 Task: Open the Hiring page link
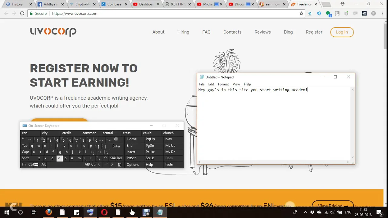click(183, 32)
